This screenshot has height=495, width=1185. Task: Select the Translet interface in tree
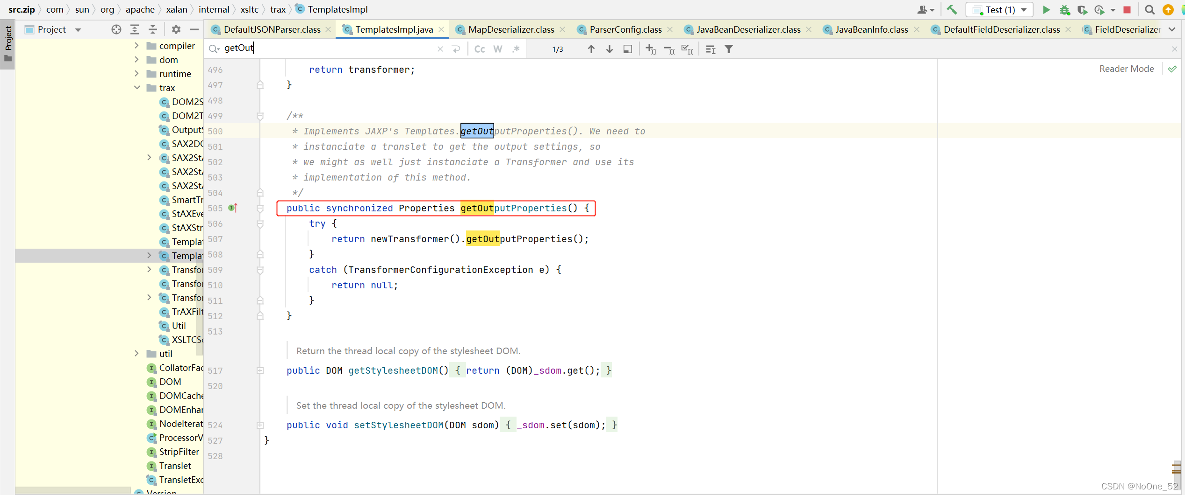[169, 466]
